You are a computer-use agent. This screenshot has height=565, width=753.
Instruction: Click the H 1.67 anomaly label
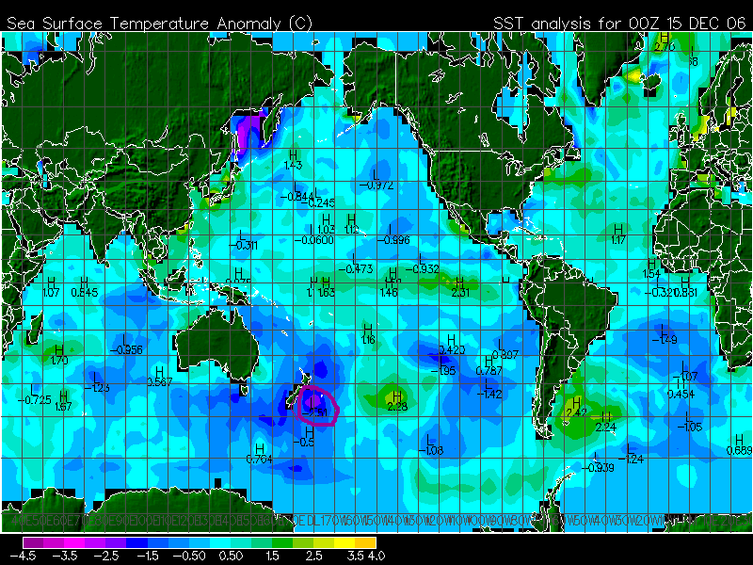coord(63,401)
